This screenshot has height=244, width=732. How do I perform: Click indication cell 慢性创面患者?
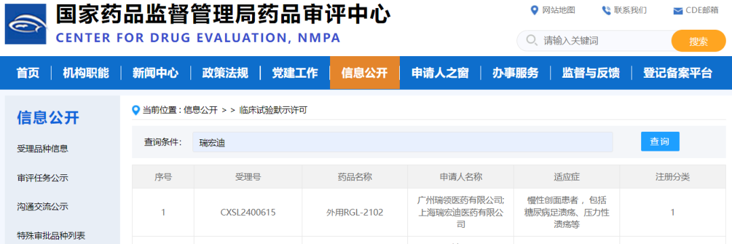tap(567, 212)
